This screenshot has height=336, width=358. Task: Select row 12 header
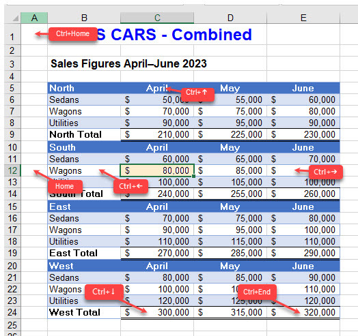pos(12,170)
